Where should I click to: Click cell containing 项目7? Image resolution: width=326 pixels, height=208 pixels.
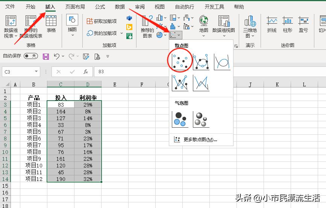click(34, 145)
